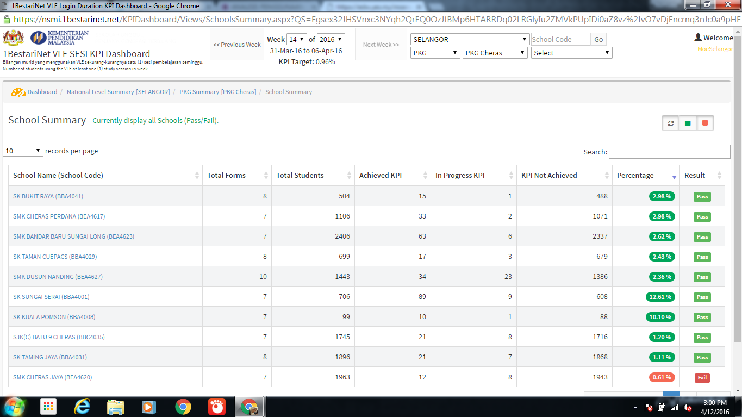Sort by In Progress KPI column arrows

point(511,176)
